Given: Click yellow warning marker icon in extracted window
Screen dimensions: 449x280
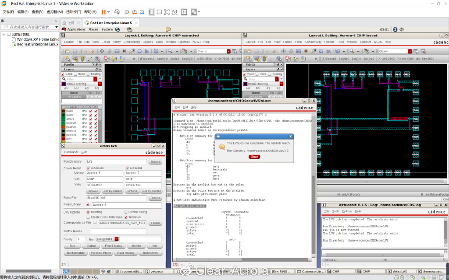Looking at the screenshot, I should (x=114, y=59).
